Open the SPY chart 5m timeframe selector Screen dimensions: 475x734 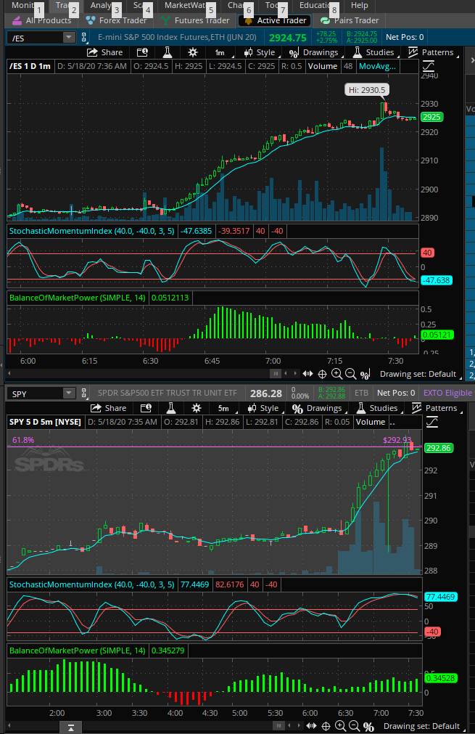(224, 408)
